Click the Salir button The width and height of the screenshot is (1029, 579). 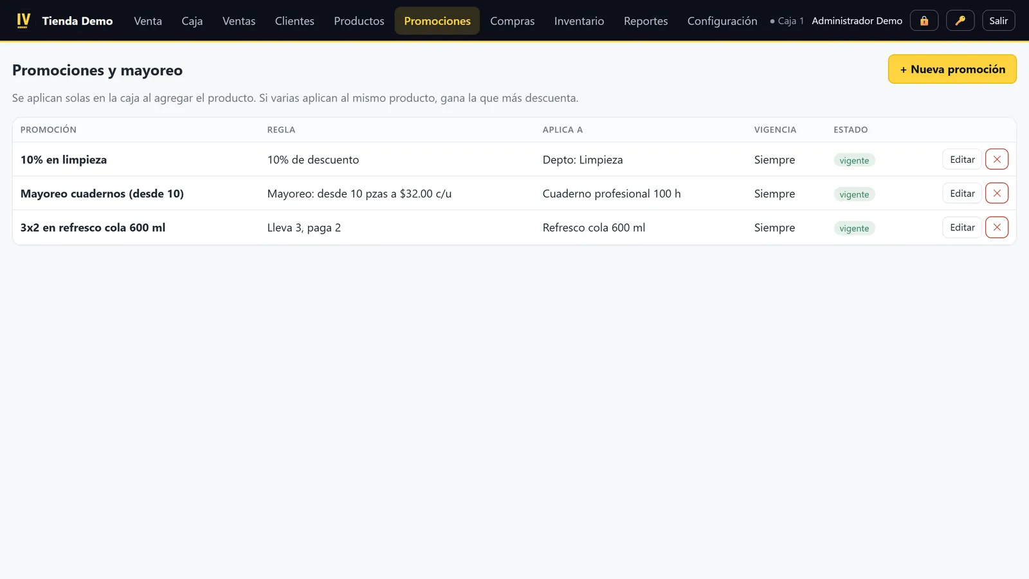coord(999,21)
